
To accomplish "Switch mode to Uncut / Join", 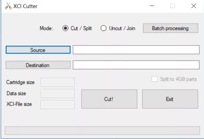I will 103,29.
